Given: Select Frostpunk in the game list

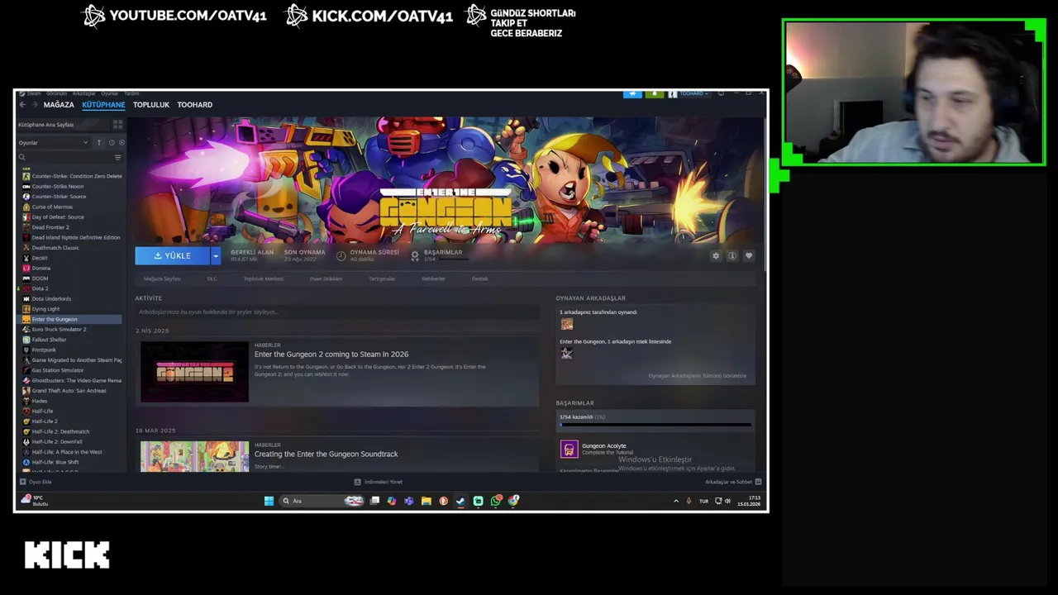Looking at the screenshot, I should pyautogui.click(x=44, y=350).
